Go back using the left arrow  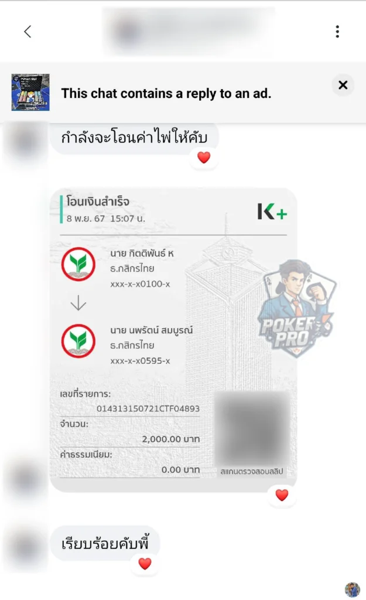coord(28,32)
